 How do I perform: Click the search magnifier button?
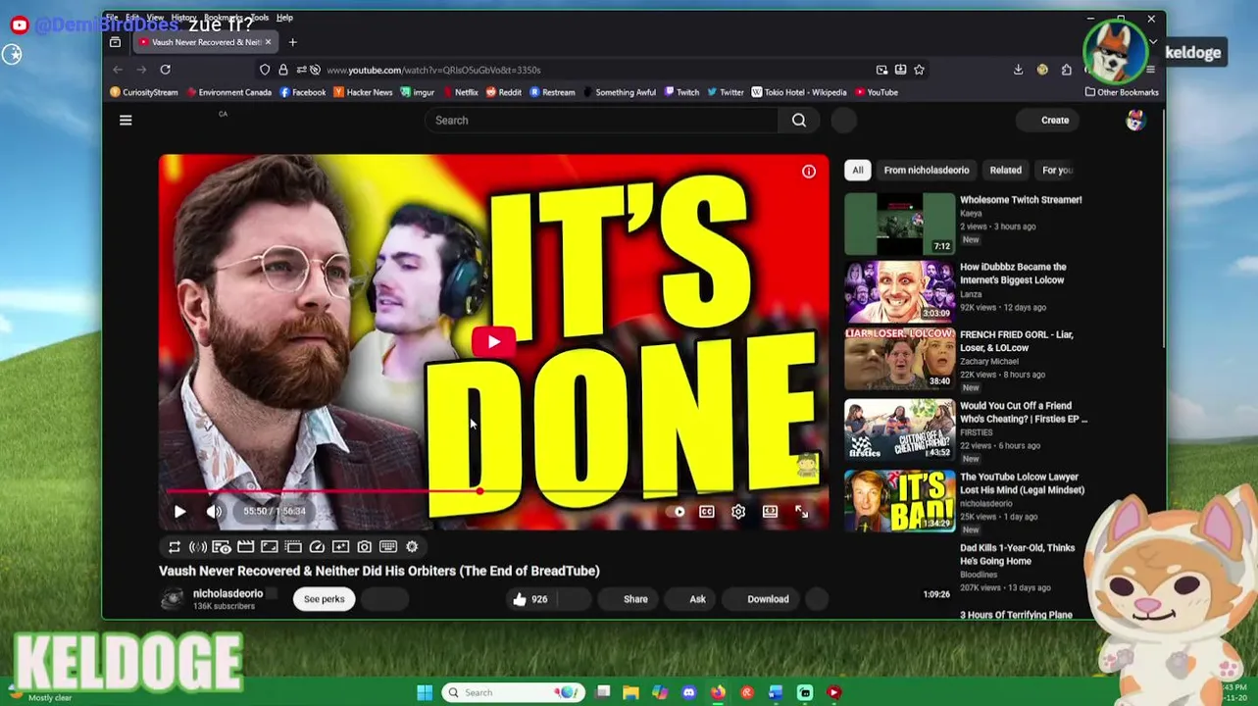[799, 121]
